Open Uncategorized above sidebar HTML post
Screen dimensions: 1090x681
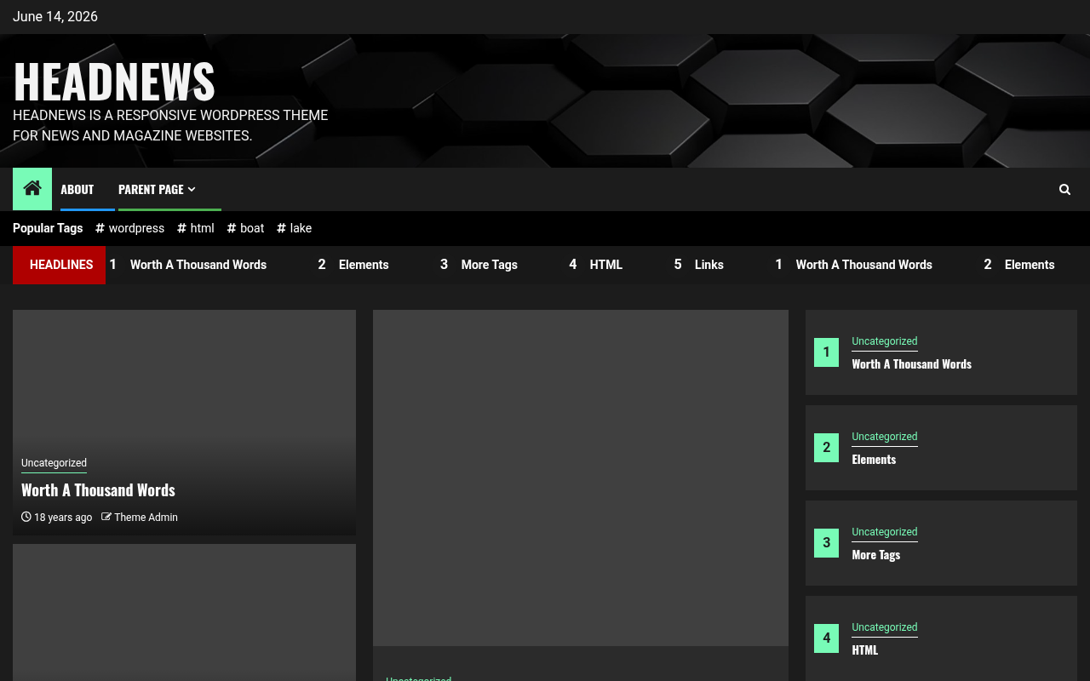click(885, 627)
